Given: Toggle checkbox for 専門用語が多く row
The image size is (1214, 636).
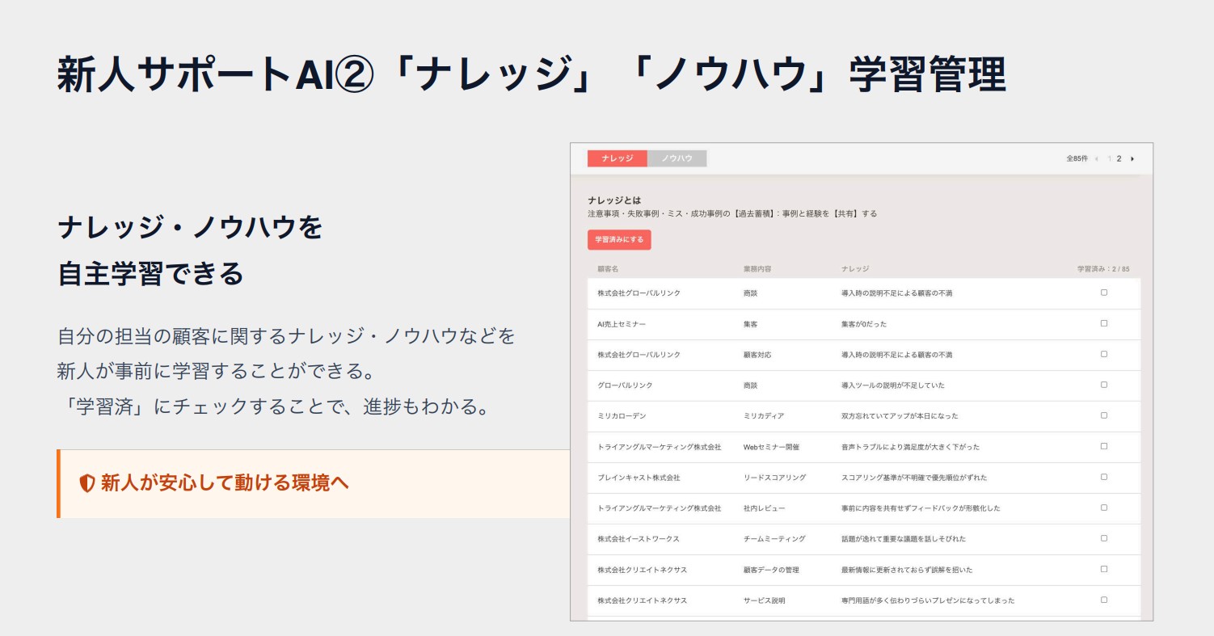Looking at the screenshot, I should pyautogui.click(x=1104, y=600).
